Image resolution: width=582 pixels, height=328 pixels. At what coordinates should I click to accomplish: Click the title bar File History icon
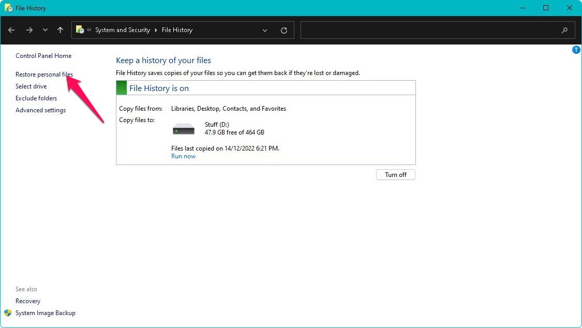pos(8,8)
